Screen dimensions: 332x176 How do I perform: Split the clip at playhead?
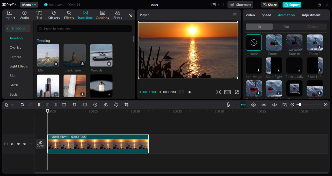click(39, 105)
